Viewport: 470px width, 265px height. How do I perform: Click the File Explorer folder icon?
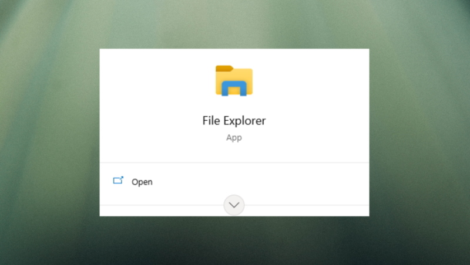click(234, 80)
